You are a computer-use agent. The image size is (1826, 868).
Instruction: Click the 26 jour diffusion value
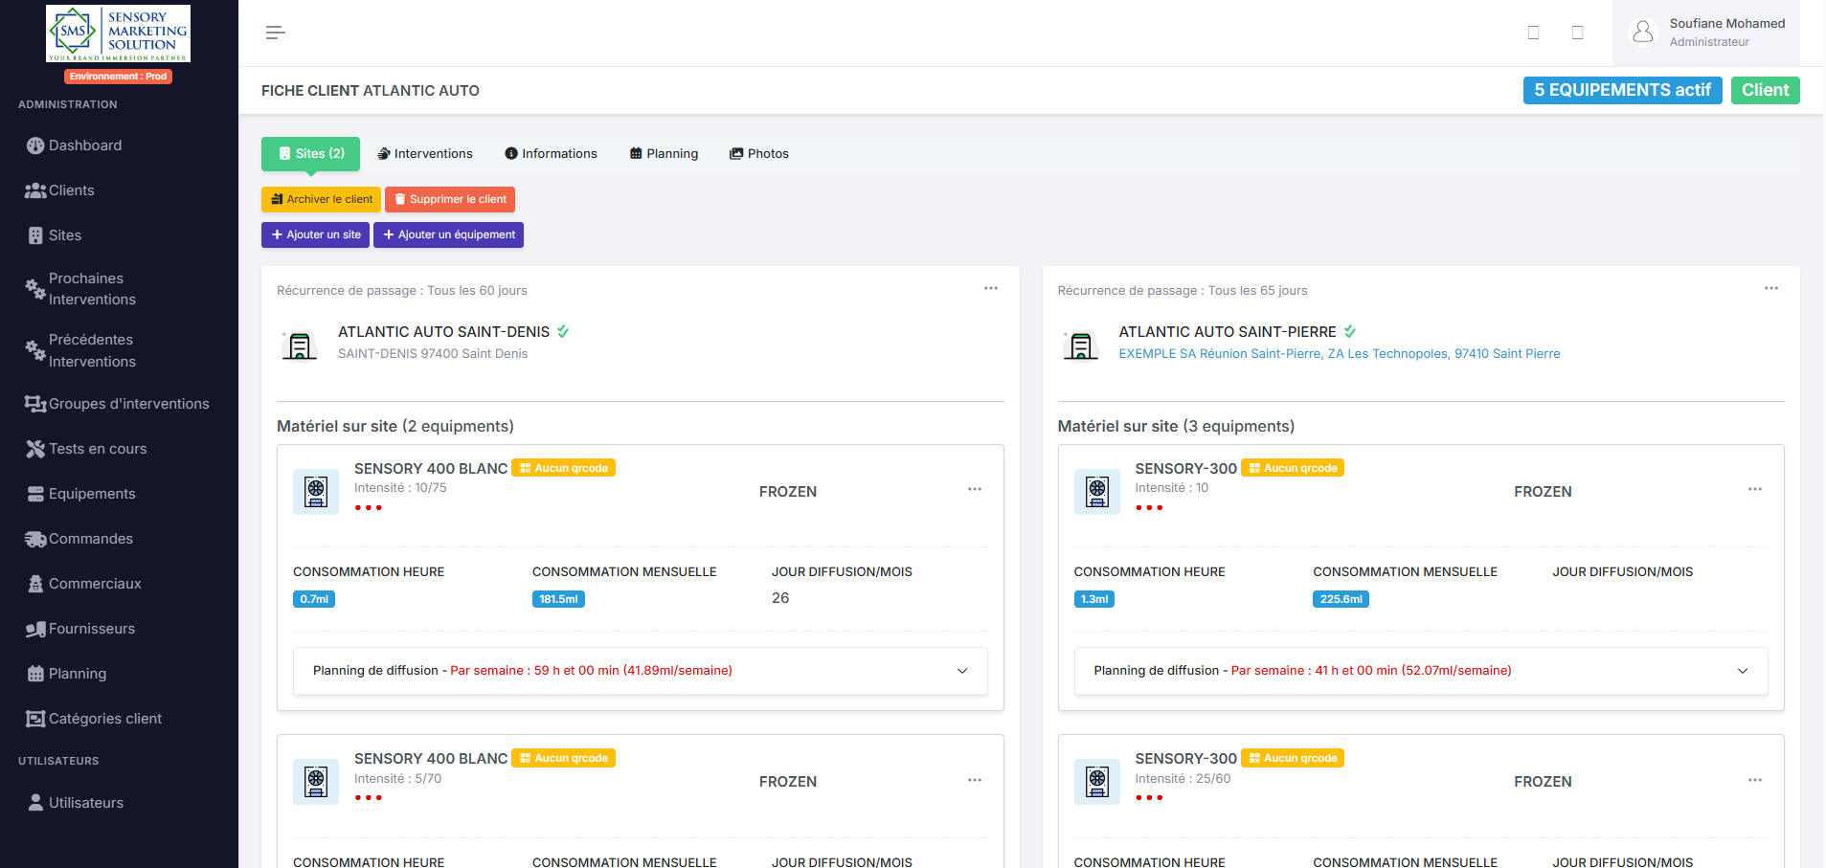[780, 598]
